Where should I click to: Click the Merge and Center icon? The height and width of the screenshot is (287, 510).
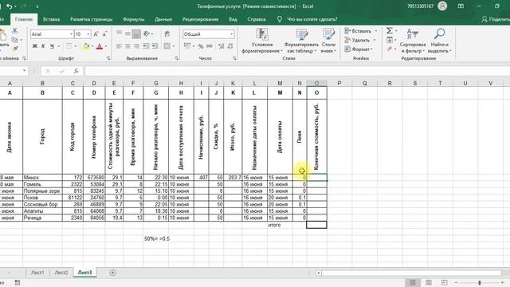click(x=167, y=46)
